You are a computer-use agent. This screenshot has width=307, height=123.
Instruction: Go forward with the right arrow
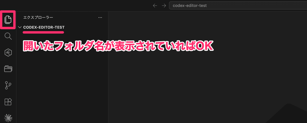[164, 5]
